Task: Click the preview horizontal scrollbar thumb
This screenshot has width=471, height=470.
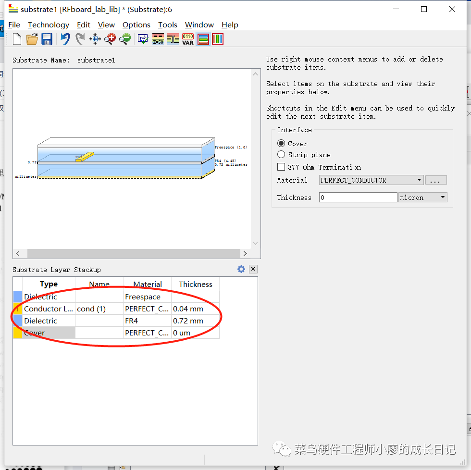Action: point(134,253)
